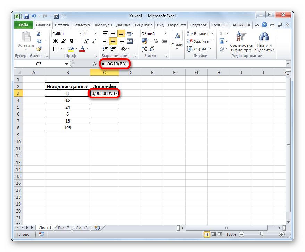Image resolution: width=305 pixels, height=252 pixels.
Task: Click the Cut scissors icon
Action: pyautogui.click(x=39, y=34)
